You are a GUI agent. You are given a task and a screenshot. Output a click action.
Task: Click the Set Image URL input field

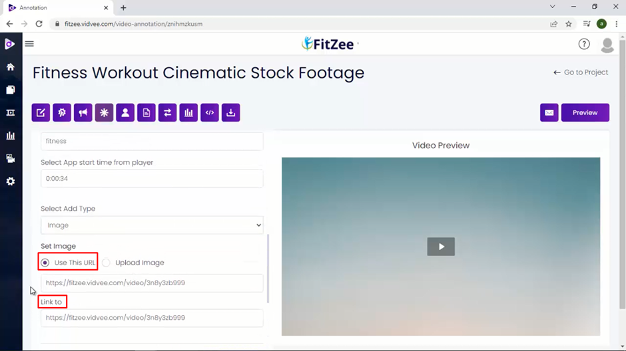(x=152, y=283)
